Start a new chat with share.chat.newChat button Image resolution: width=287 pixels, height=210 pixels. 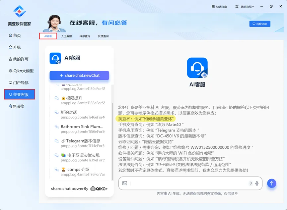pos(79,76)
